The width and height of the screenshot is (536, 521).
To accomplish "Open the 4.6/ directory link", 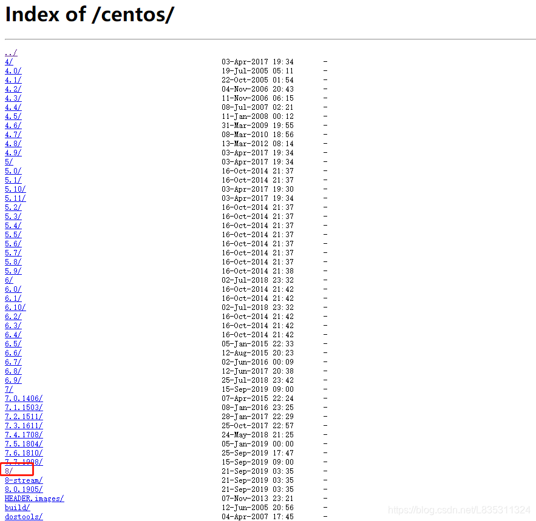I will click(13, 126).
